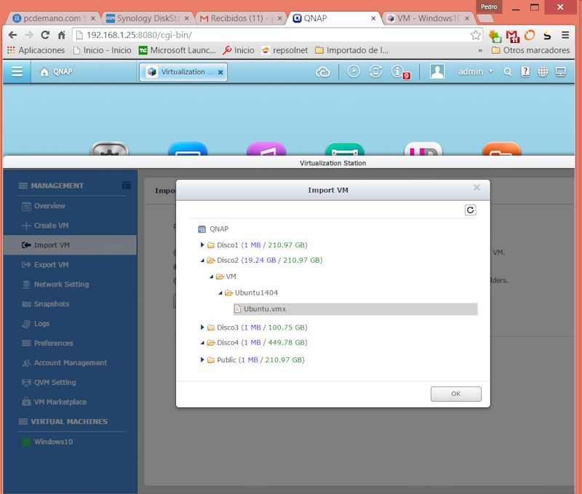582x494 pixels.
Task: Expand the Disco1 folder
Action: pos(202,244)
